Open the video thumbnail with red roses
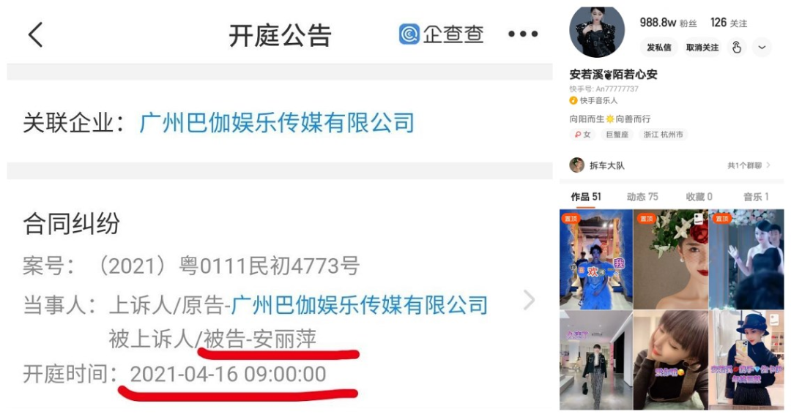The width and height of the screenshot is (791, 417). [670, 260]
